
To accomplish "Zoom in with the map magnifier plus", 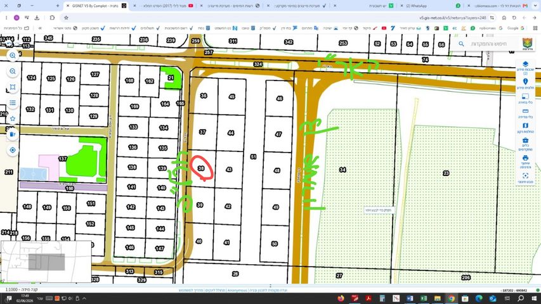I will point(13,56).
